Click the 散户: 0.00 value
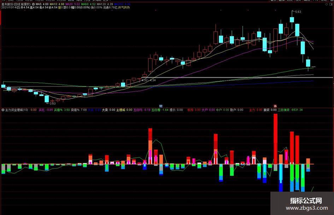334x215 pixels. pyautogui.click(x=237, y=110)
